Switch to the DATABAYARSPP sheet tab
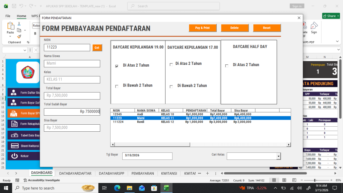This screenshot has height=193, width=343. 112,174
